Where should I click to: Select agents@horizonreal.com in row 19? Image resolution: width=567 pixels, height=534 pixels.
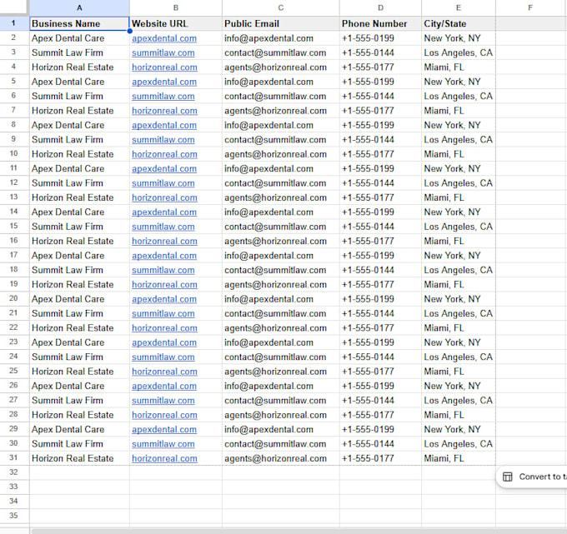281,285
